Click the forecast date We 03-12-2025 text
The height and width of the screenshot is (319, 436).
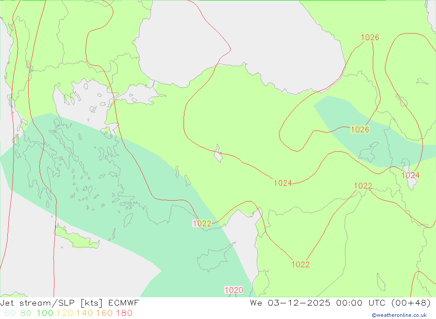click(290, 302)
